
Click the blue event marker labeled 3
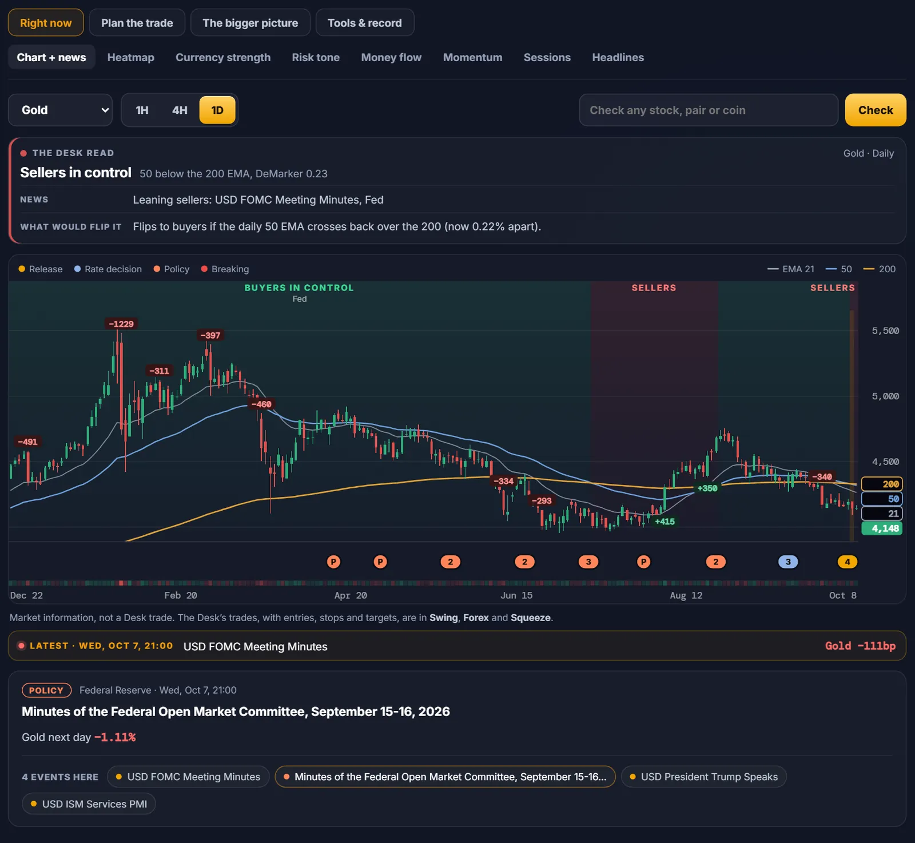tap(788, 562)
